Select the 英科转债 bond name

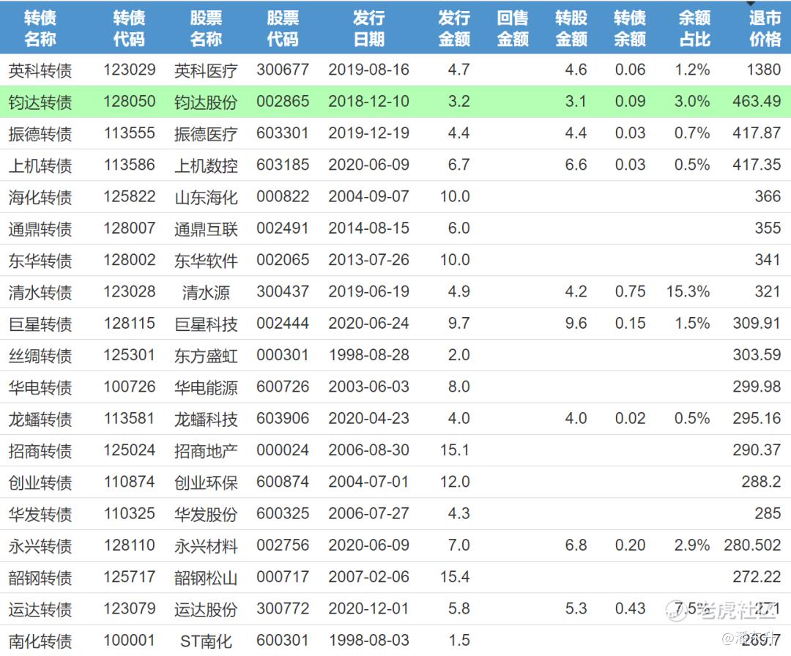pyautogui.click(x=40, y=70)
